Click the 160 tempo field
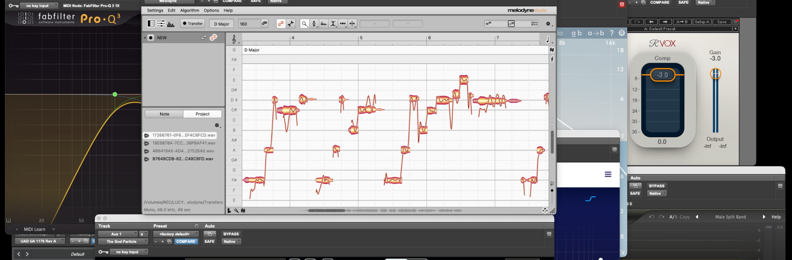This screenshot has width=792, height=260. [249, 24]
